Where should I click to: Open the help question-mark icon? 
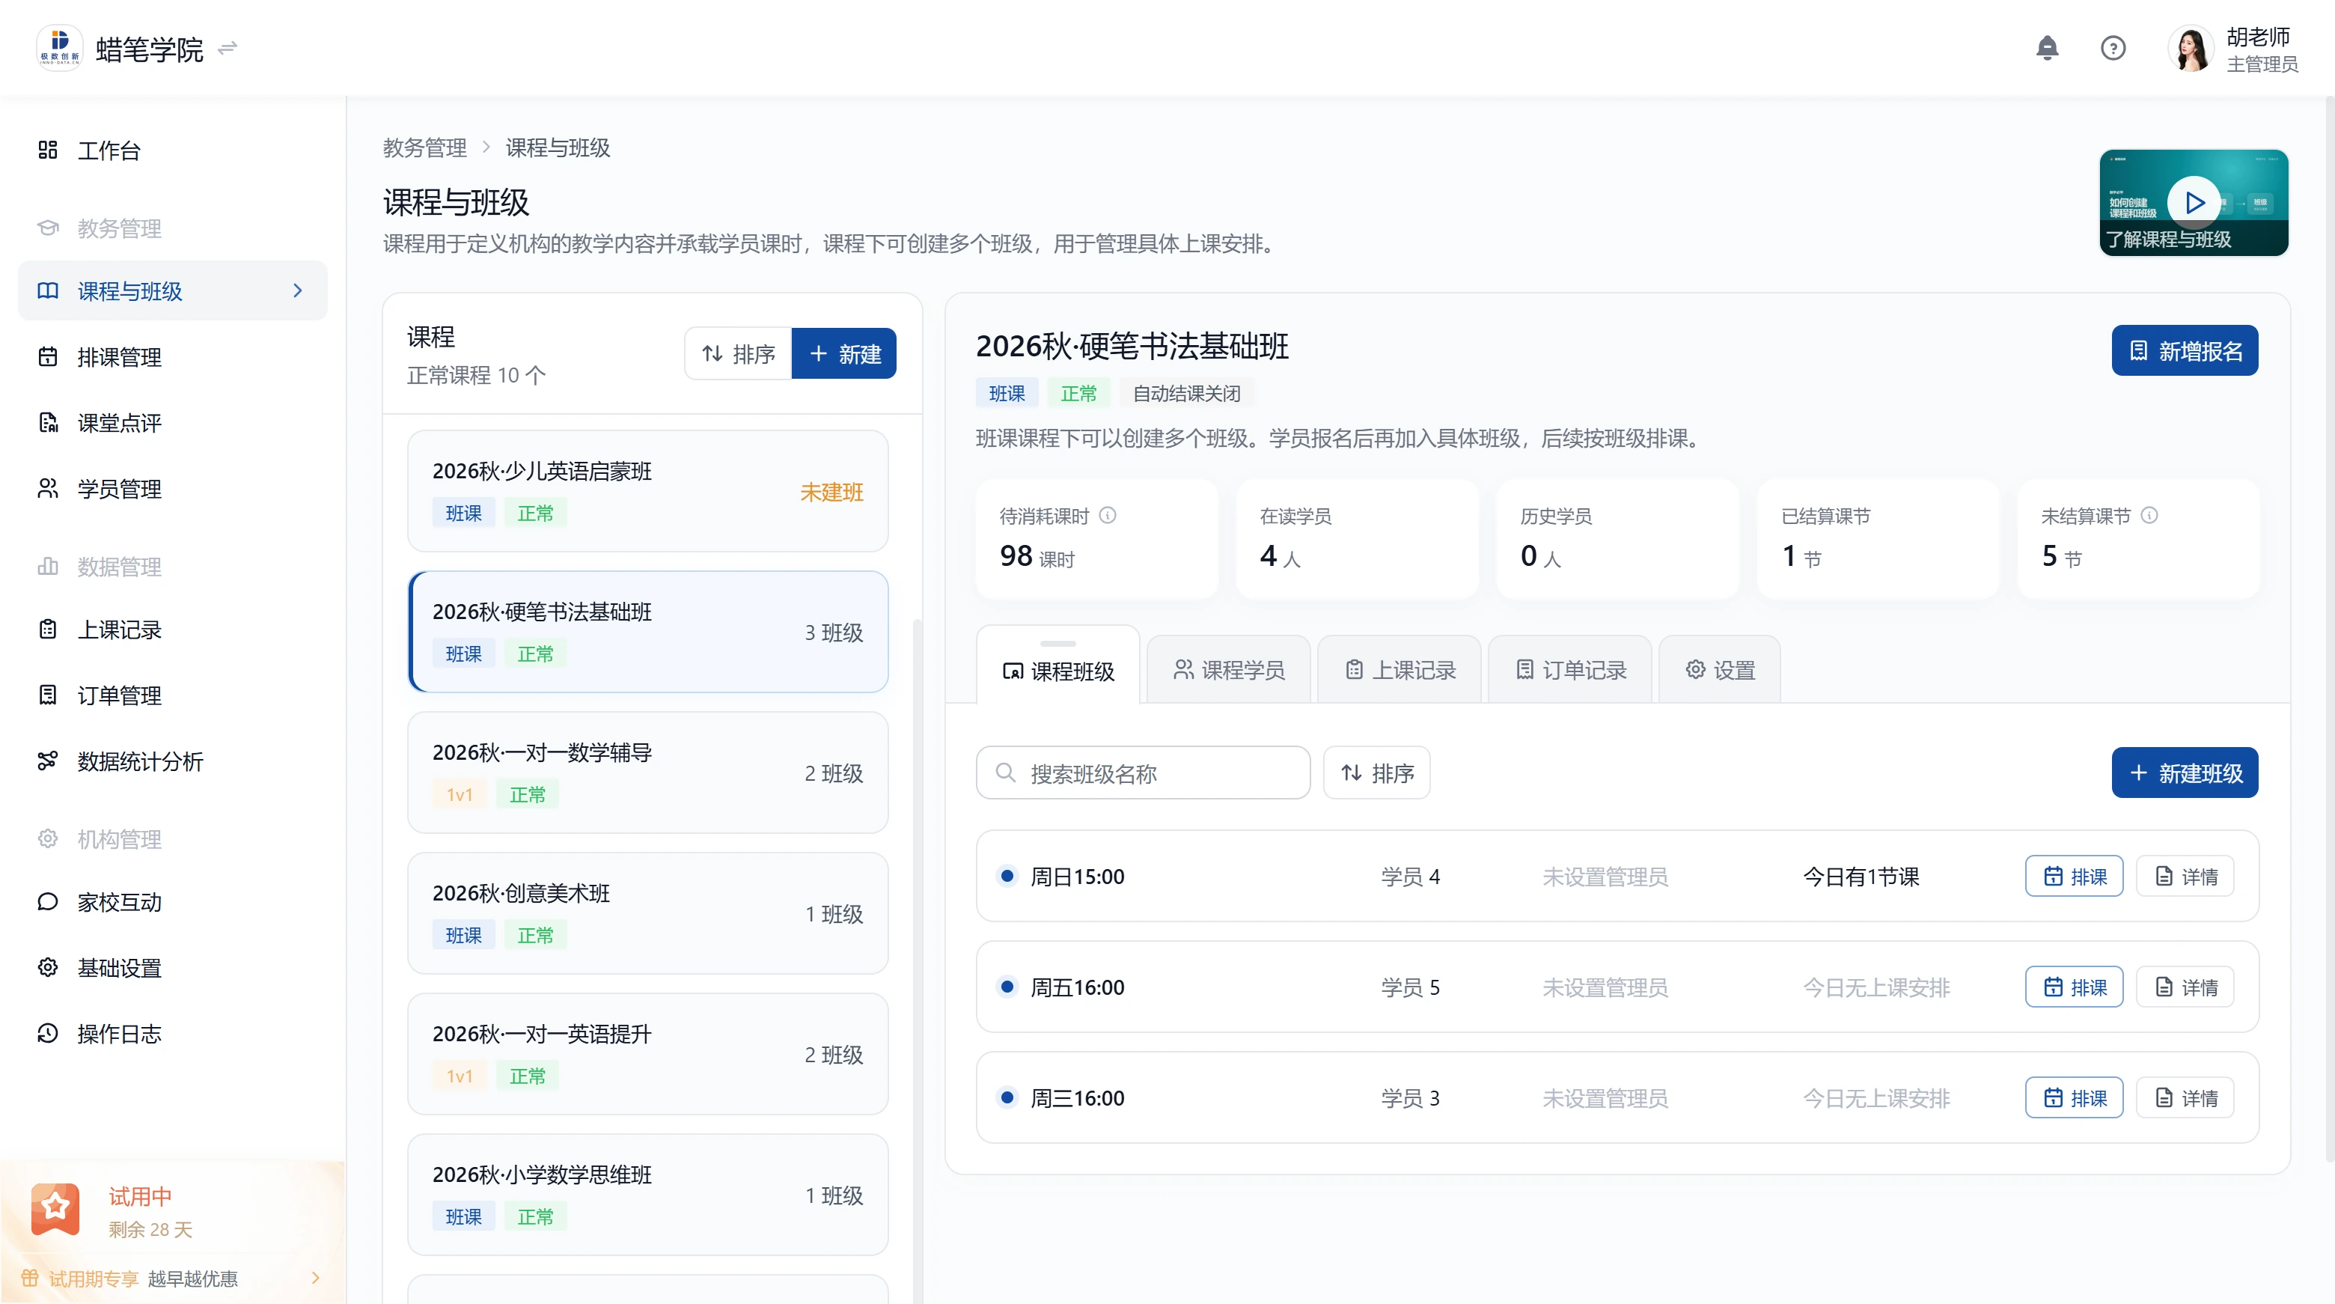[2113, 48]
